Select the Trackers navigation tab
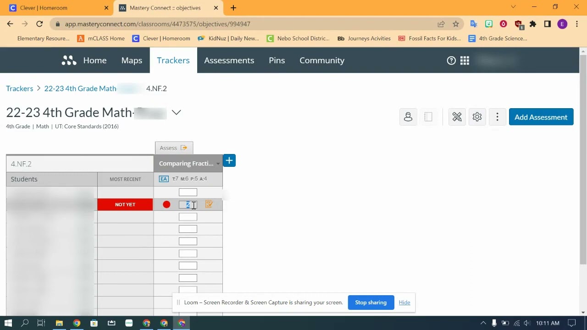The image size is (587, 330). pyautogui.click(x=173, y=60)
